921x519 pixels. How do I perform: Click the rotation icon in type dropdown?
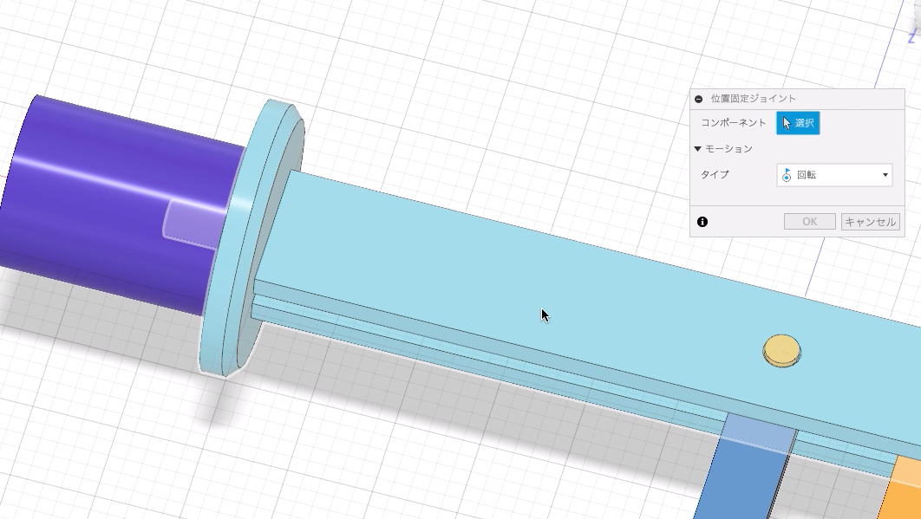[x=787, y=175]
